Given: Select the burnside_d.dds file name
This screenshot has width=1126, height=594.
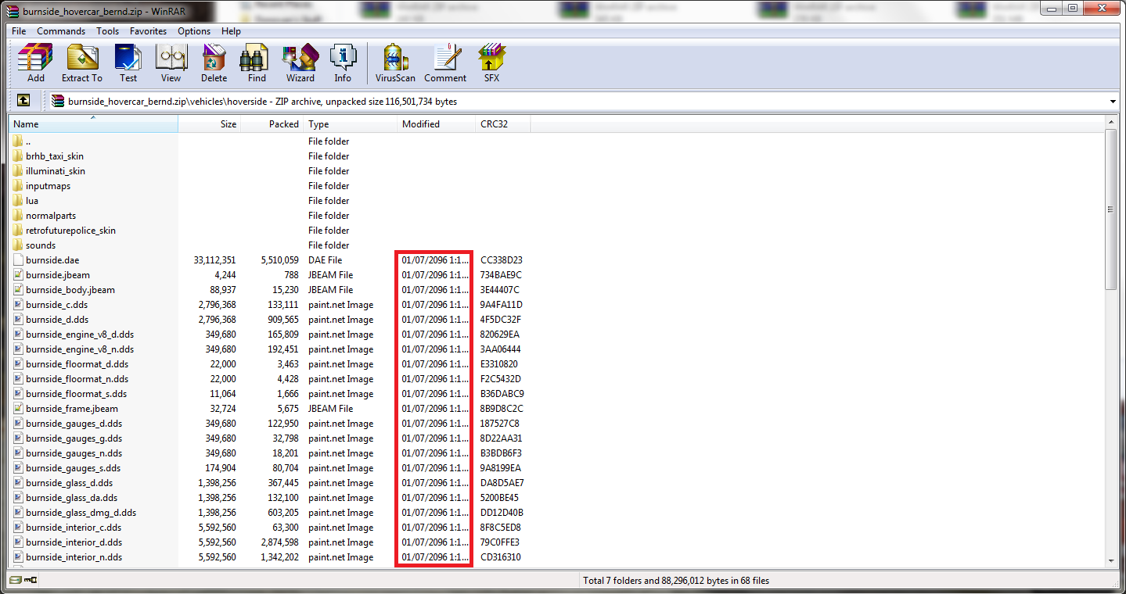Looking at the screenshot, I should coord(57,320).
